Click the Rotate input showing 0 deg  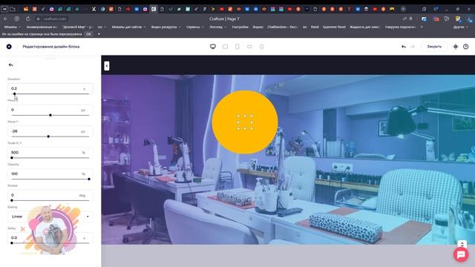tap(50, 195)
